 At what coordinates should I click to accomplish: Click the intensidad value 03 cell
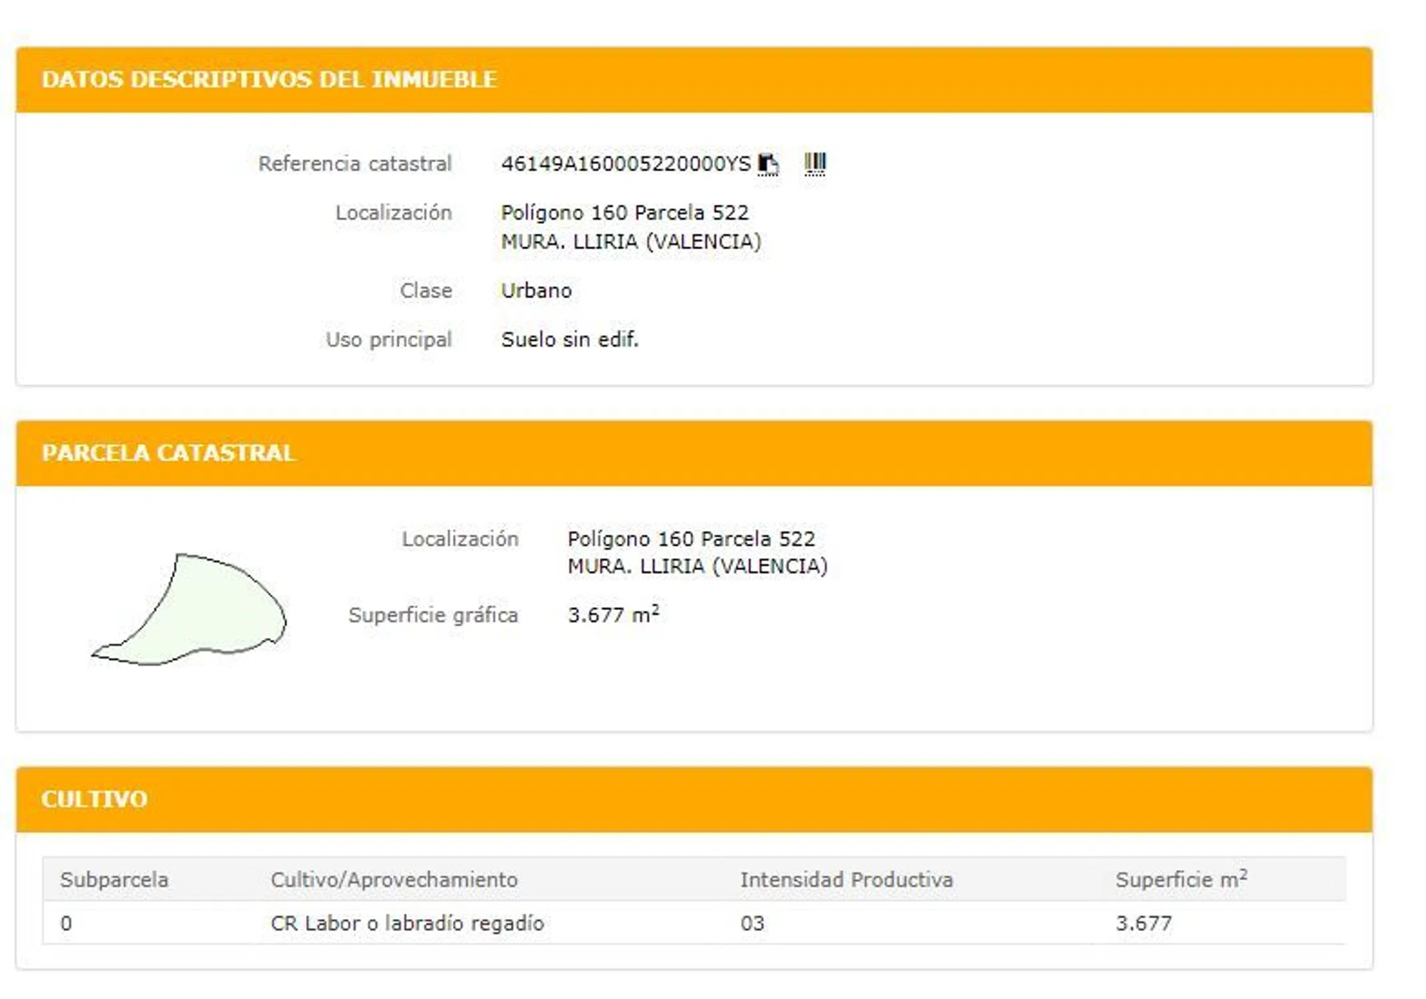(x=752, y=923)
